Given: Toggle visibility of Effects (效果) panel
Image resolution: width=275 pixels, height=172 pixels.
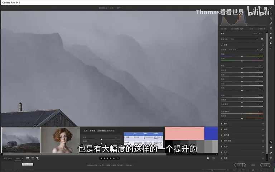Looking at the screenshot, I should click(263, 158).
